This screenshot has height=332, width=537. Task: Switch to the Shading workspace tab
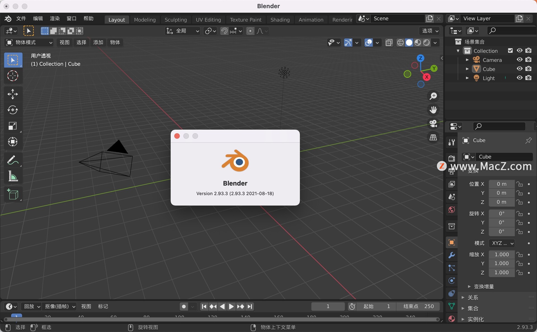pos(280,20)
